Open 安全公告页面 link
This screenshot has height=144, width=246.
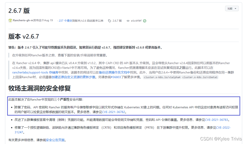click(55, 140)
